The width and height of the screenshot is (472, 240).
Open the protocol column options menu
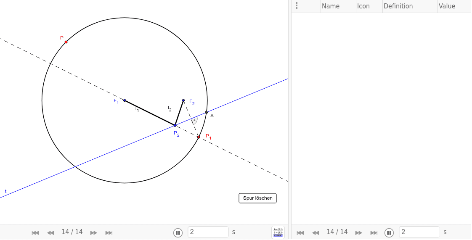[297, 6]
